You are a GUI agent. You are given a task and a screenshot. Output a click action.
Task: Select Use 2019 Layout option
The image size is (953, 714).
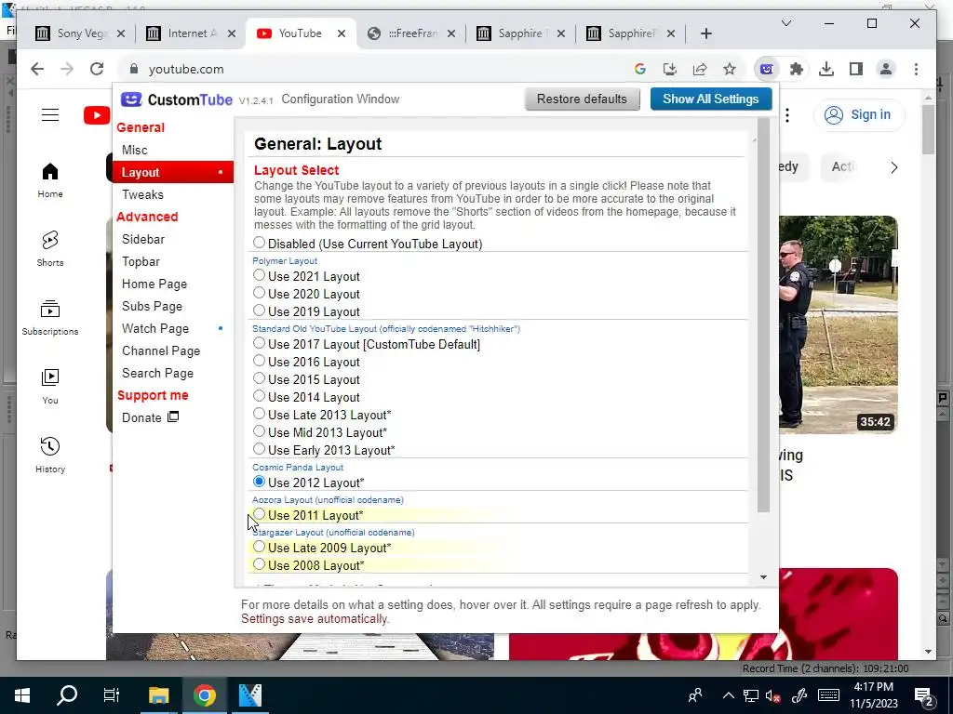(260, 311)
